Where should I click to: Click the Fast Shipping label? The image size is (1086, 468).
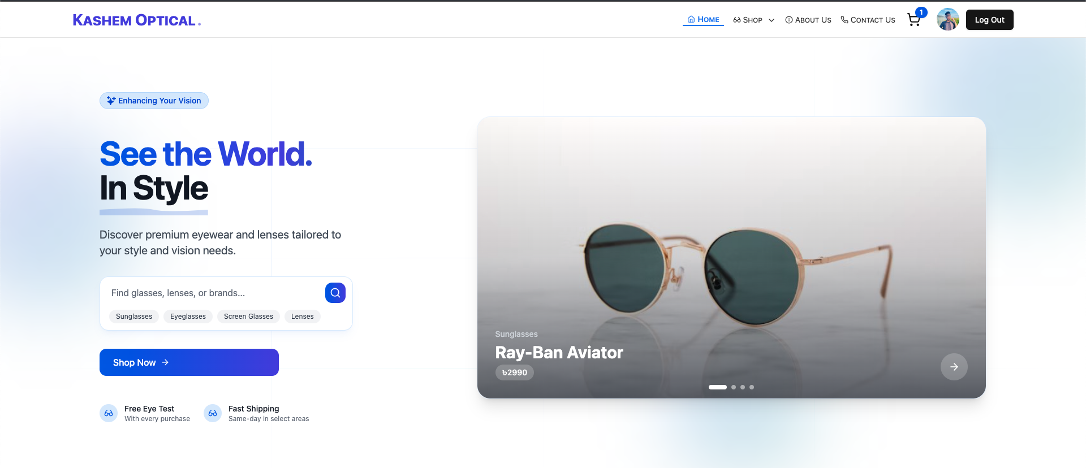tap(254, 409)
